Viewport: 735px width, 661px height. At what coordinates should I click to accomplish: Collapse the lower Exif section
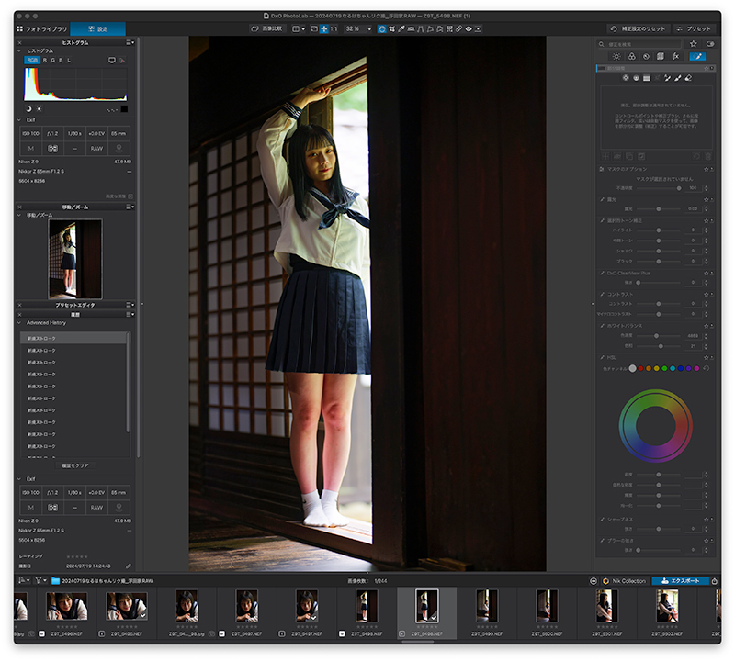pyautogui.click(x=19, y=479)
